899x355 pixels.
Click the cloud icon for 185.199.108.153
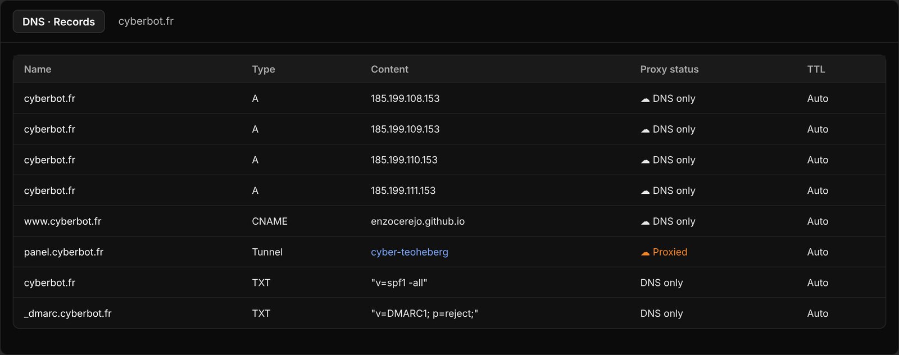645,99
